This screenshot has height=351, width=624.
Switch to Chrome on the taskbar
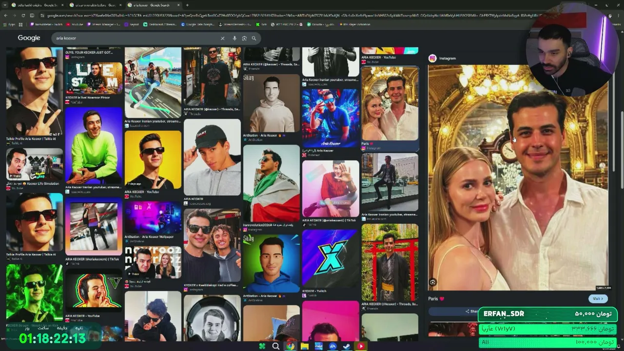coord(291,346)
